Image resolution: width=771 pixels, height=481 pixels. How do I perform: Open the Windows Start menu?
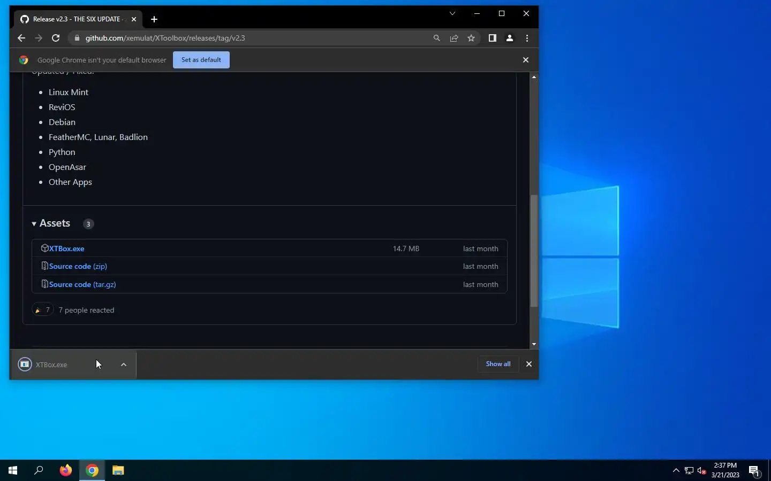tap(13, 470)
